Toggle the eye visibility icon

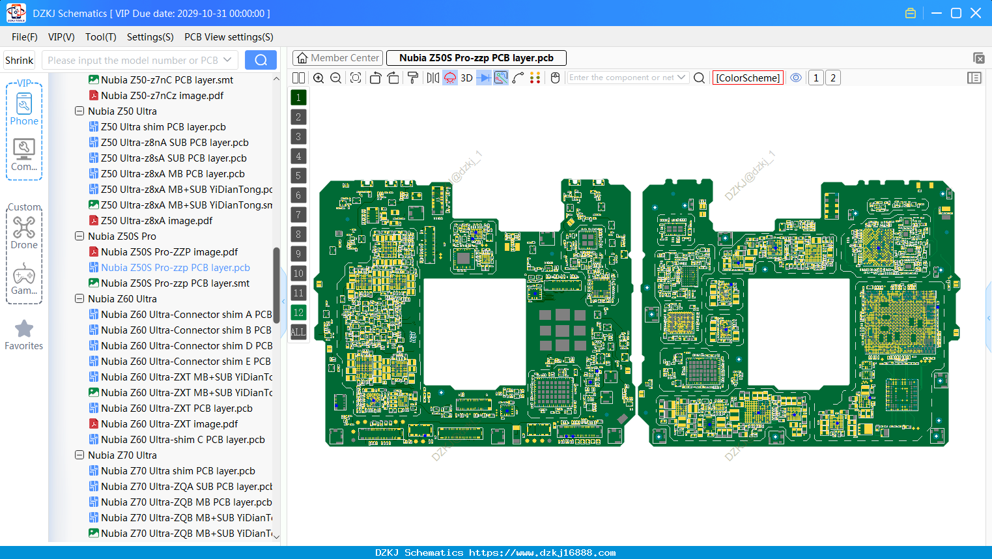pyautogui.click(x=796, y=78)
